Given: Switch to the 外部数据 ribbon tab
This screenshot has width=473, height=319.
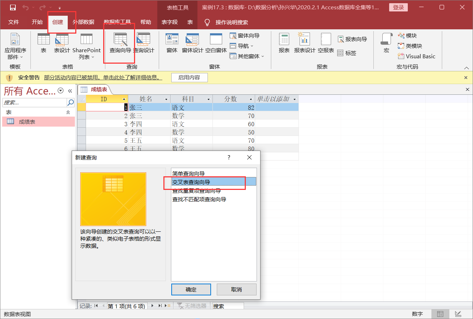Looking at the screenshot, I should tap(83, 22).
